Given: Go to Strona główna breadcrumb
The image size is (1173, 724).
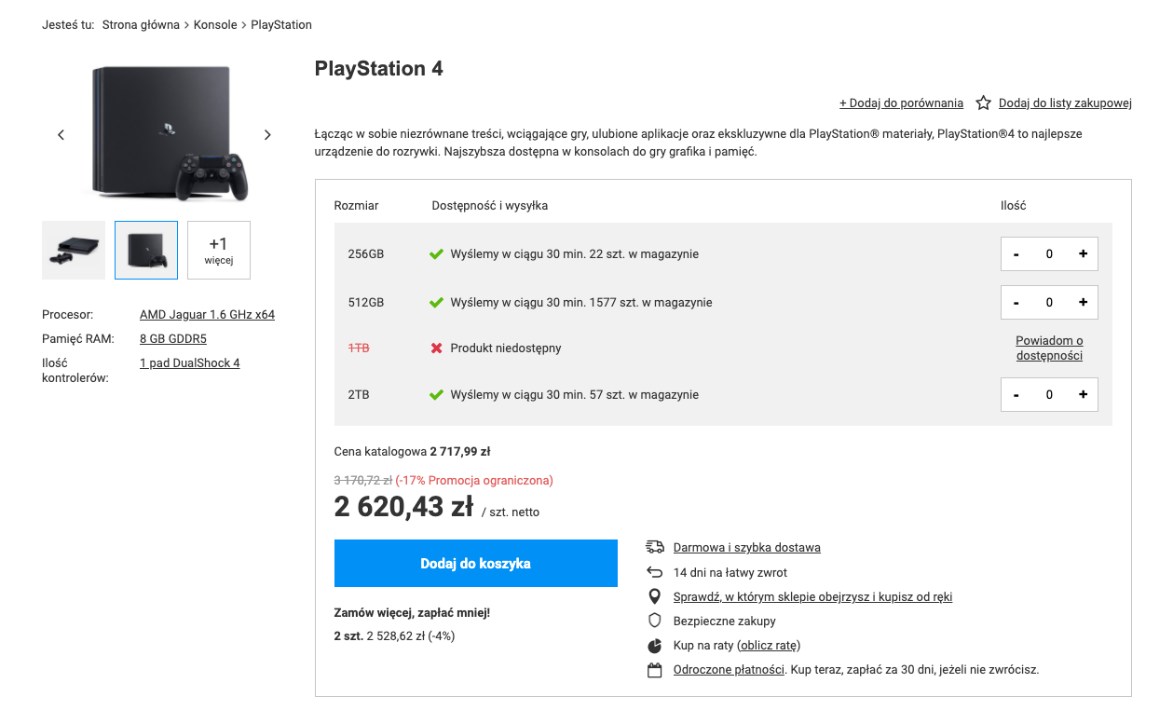Looking at the screenshot, I should pos(141,25).
